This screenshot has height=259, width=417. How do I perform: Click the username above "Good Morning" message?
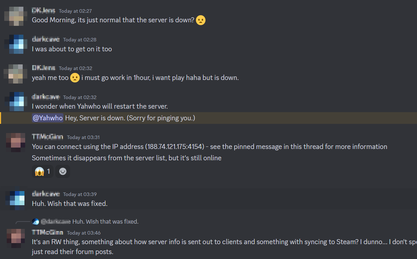coord(44,11)
